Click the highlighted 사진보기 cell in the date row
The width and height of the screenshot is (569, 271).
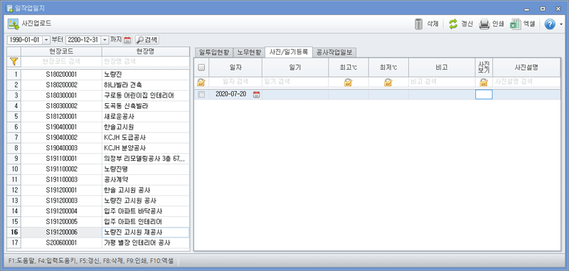484,95
